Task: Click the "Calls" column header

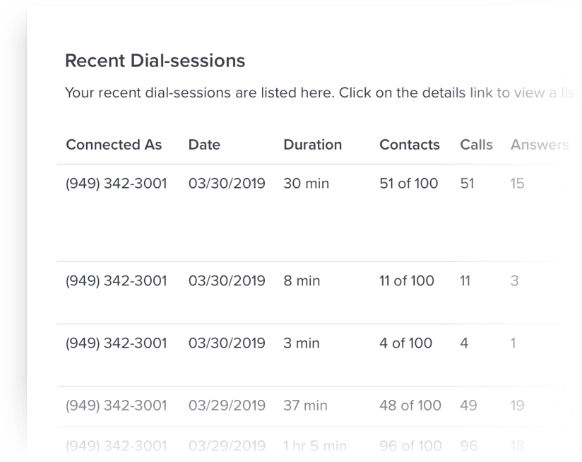Action: (476, 145)
